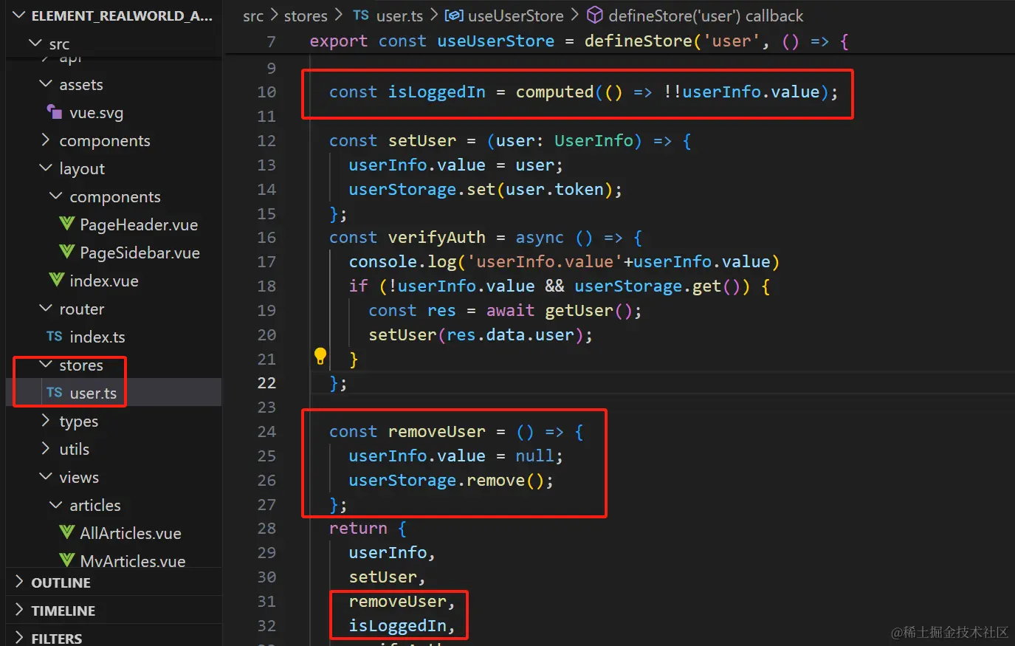This screenshot has height=646, width=1015.
Task: Click the Vue icon beside PageSidebar.vue
Action: (x=66, y=252)
